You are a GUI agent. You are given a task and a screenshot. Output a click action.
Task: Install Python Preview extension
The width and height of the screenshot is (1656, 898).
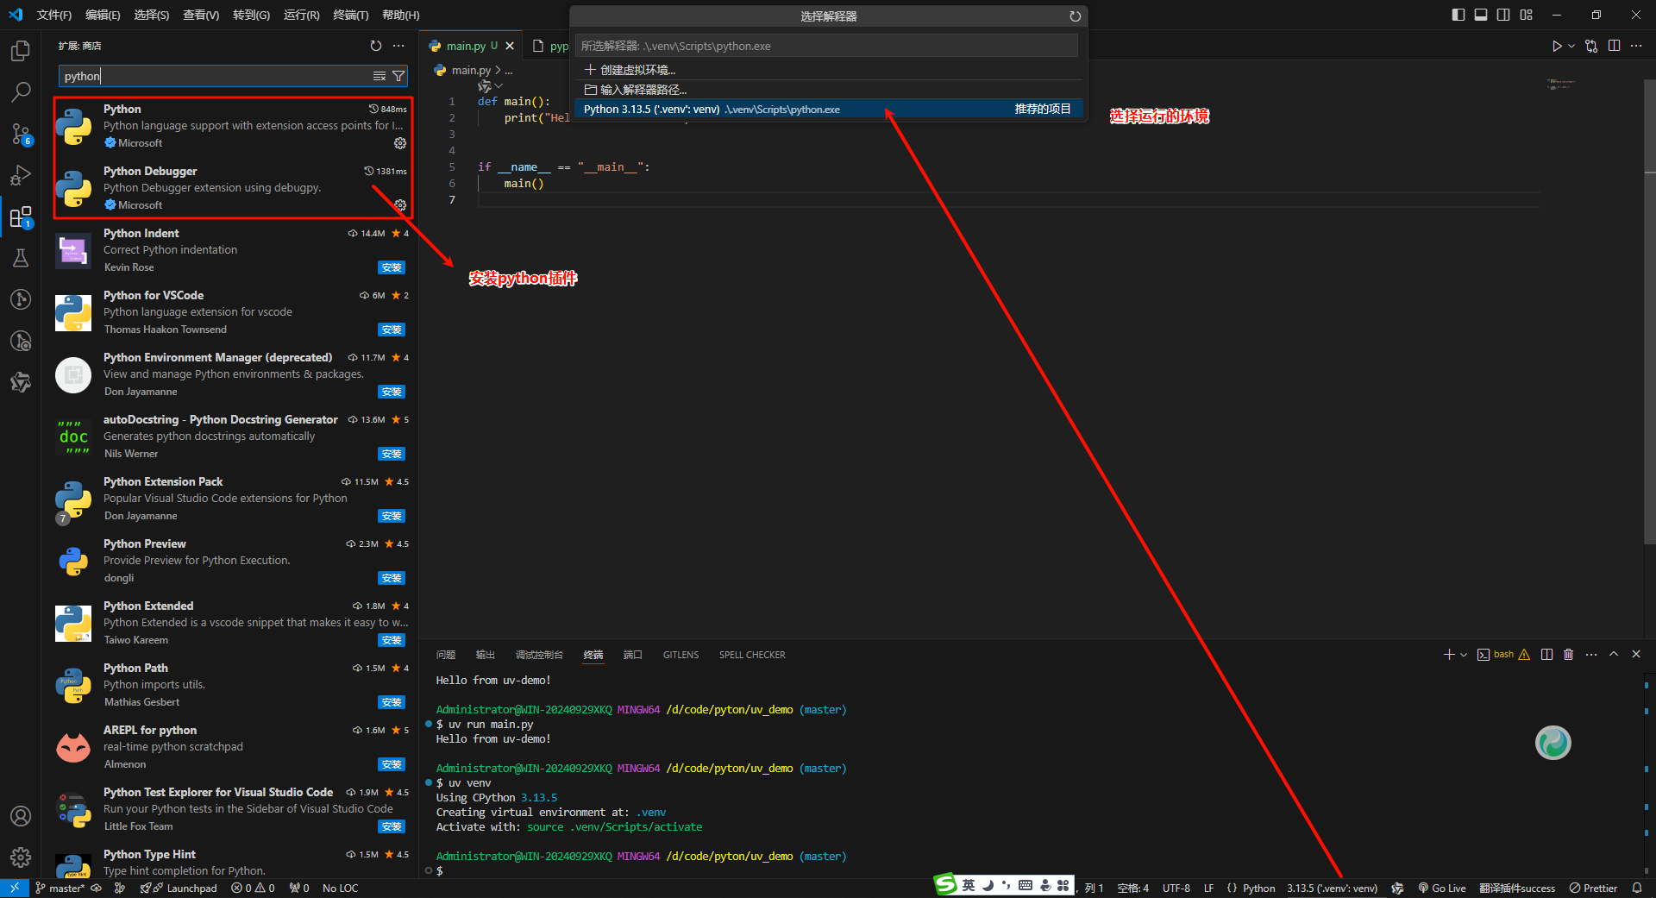pyautogui.click(x=392, y=578)
